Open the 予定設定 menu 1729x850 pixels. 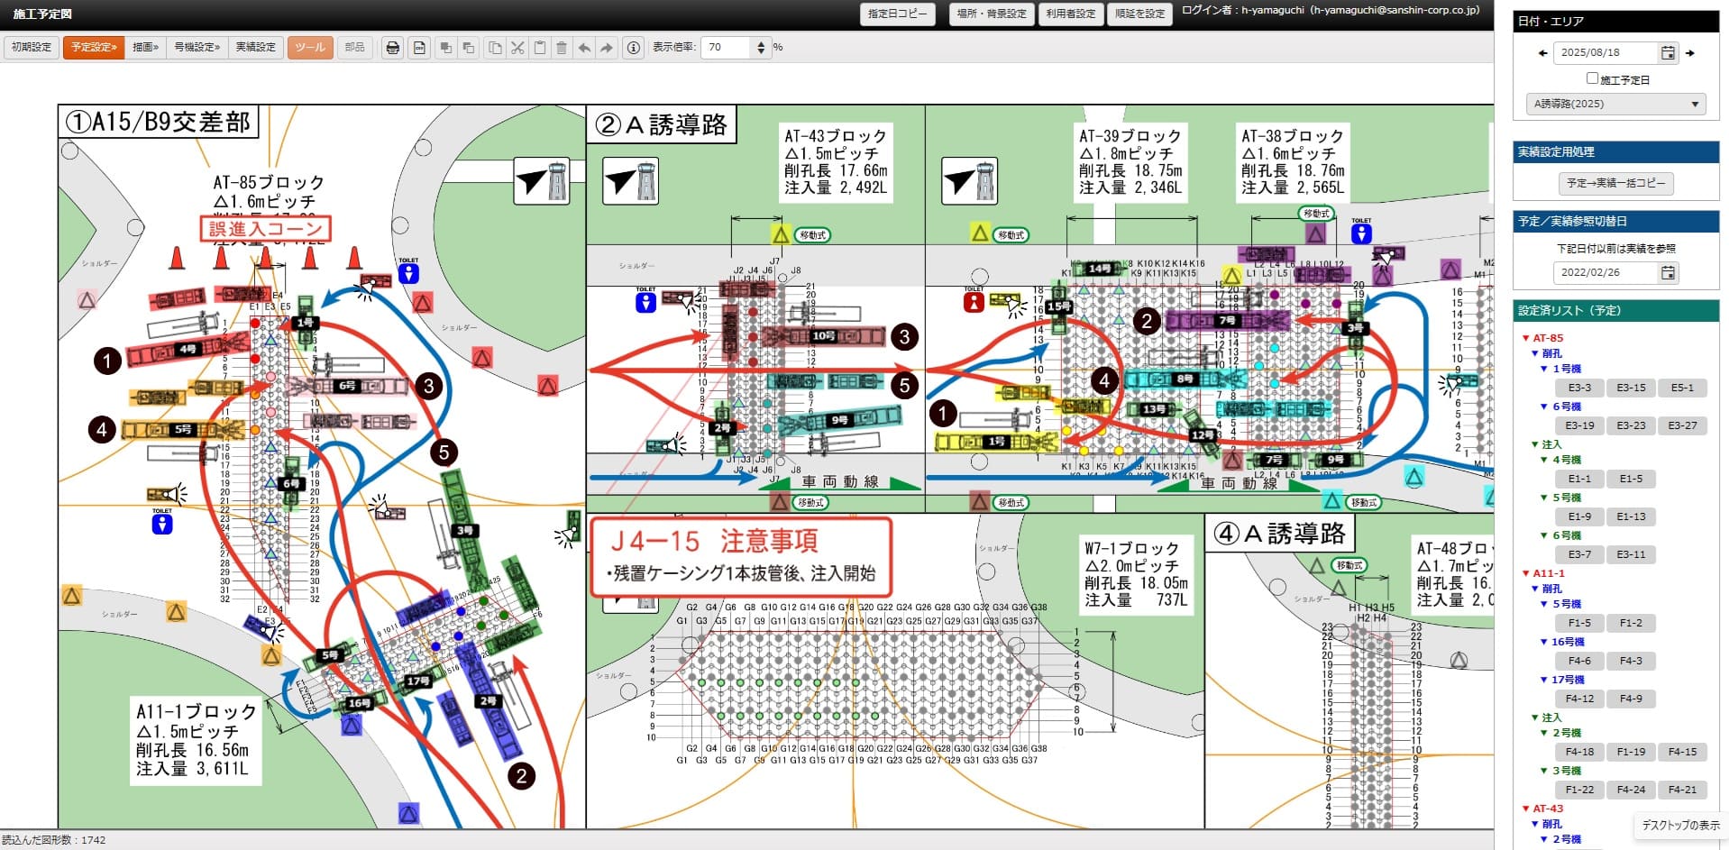click(x=94, y=47)
